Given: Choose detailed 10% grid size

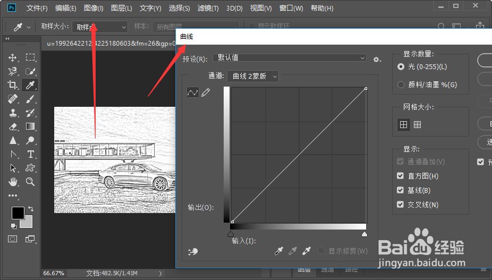Looking at the screenshot, I should (x=417, y=125).
